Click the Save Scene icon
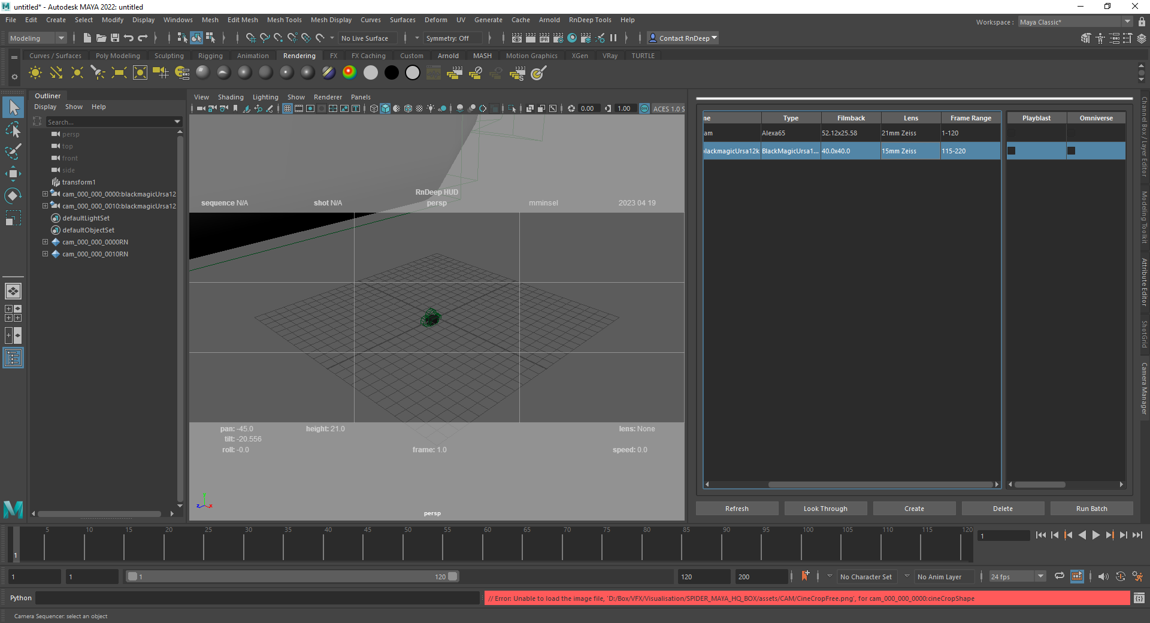 [115, 38]
